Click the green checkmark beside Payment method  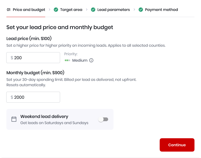coord(141,10)
